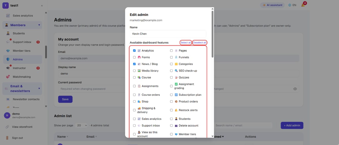Check the Course orders checkbox
Viewport: 339px width, 145px height.
(134, 95)
